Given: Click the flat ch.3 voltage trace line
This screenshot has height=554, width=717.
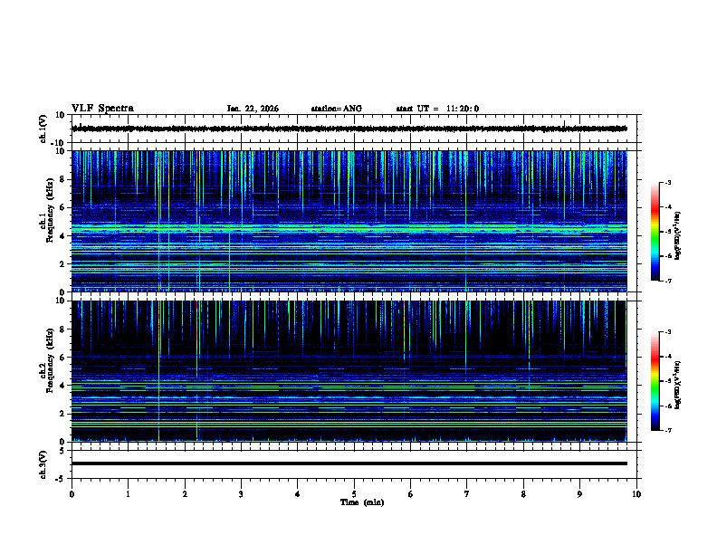Looking at the screenshot, I should pos(349,463).
